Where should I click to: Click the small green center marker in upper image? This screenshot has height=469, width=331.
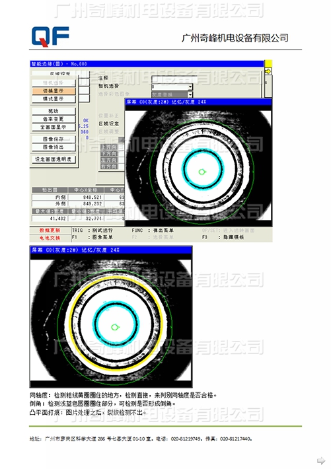(203, 172)
